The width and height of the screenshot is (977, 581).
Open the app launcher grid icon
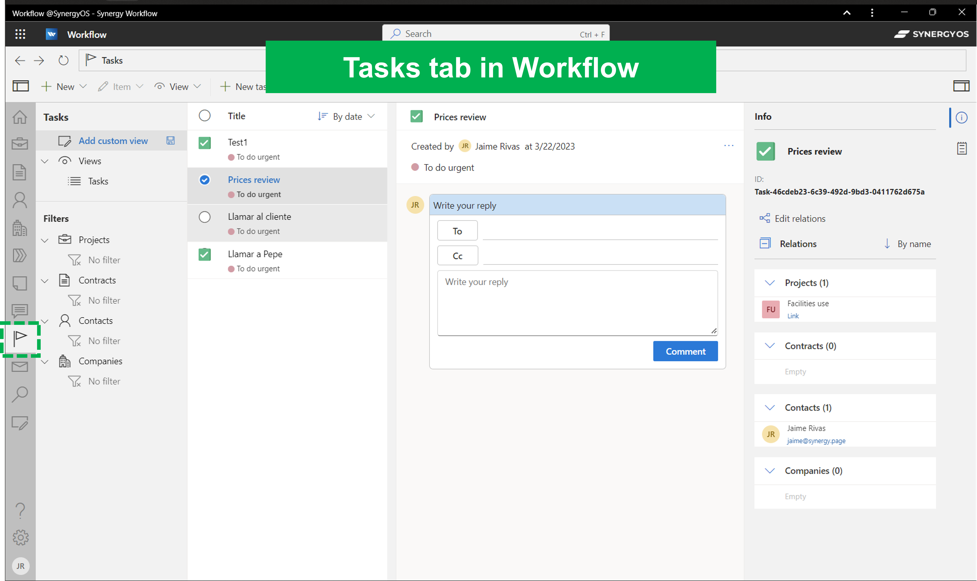pos(20,34)
